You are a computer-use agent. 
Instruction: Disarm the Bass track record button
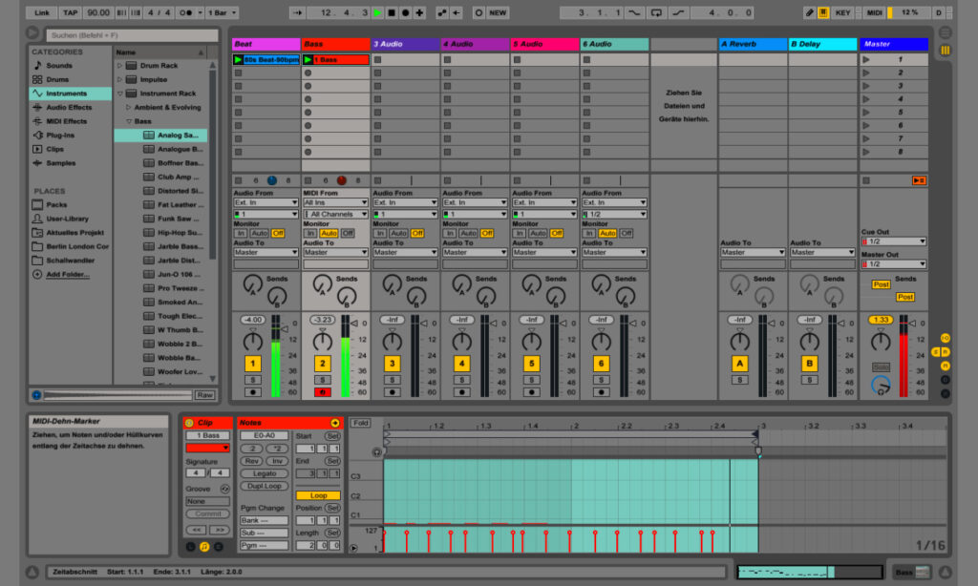(323, 392)
